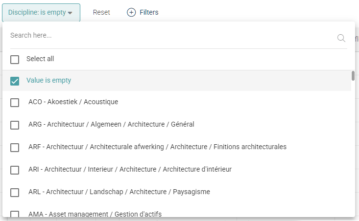Click the Filters button label
Viewport: 359px width, 221px height.
[x=149, y=12]
